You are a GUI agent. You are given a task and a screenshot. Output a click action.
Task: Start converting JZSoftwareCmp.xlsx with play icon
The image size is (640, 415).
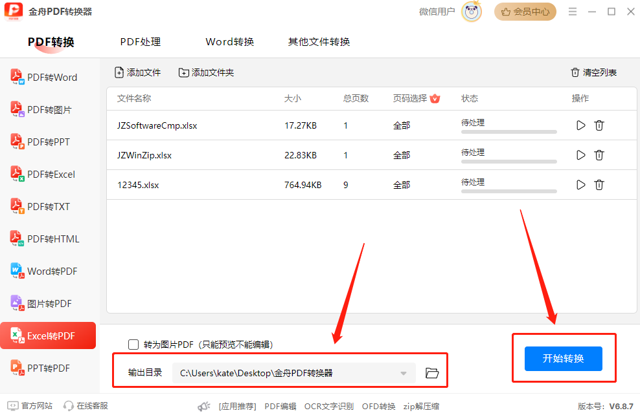pos(580,125)
